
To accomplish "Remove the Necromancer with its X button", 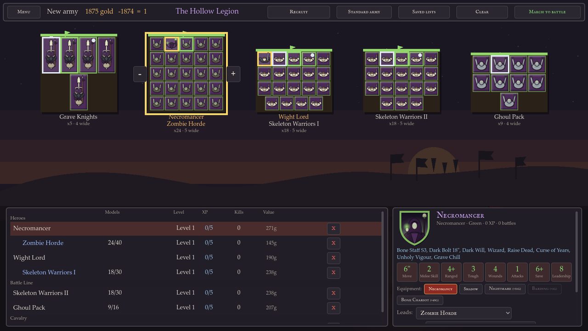I will [334, 228].
